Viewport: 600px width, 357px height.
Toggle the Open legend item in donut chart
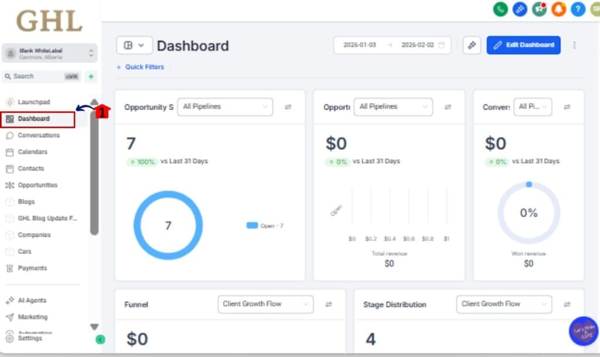pyautogui.click(x=265, y=225)
